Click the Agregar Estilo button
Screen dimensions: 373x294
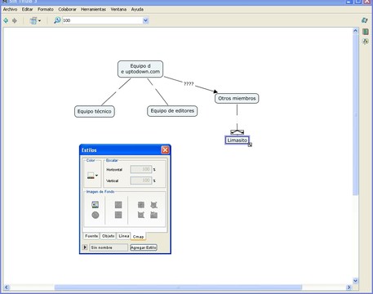coord(144,247)
